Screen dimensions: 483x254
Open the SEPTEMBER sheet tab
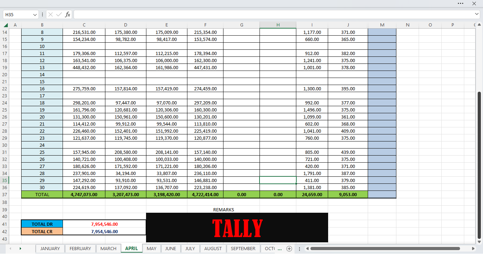[243, 248]
